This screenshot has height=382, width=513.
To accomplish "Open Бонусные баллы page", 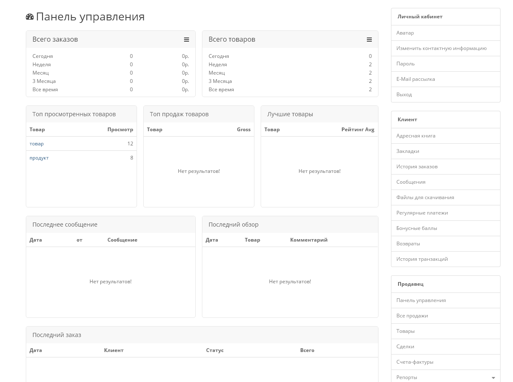I will [416, 228].
